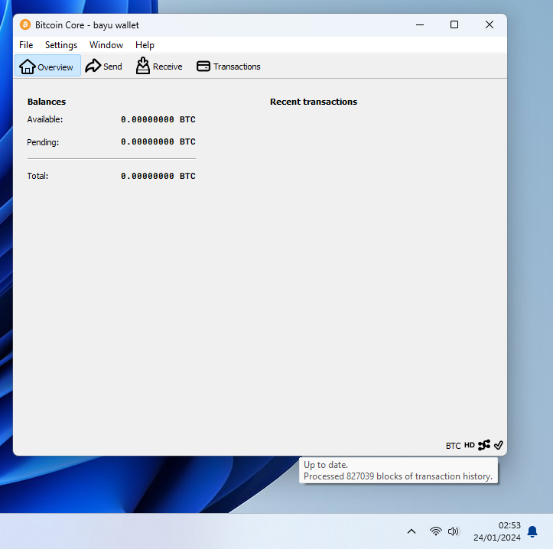Open the Wi-Fi network icon in taskbar
Viewport: 553px width, 549px height.
coord(436,531)
